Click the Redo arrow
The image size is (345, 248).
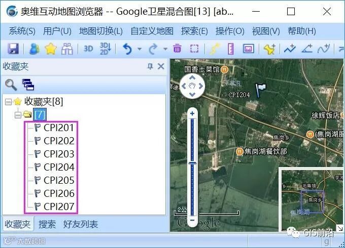click(x=153, y=49)
